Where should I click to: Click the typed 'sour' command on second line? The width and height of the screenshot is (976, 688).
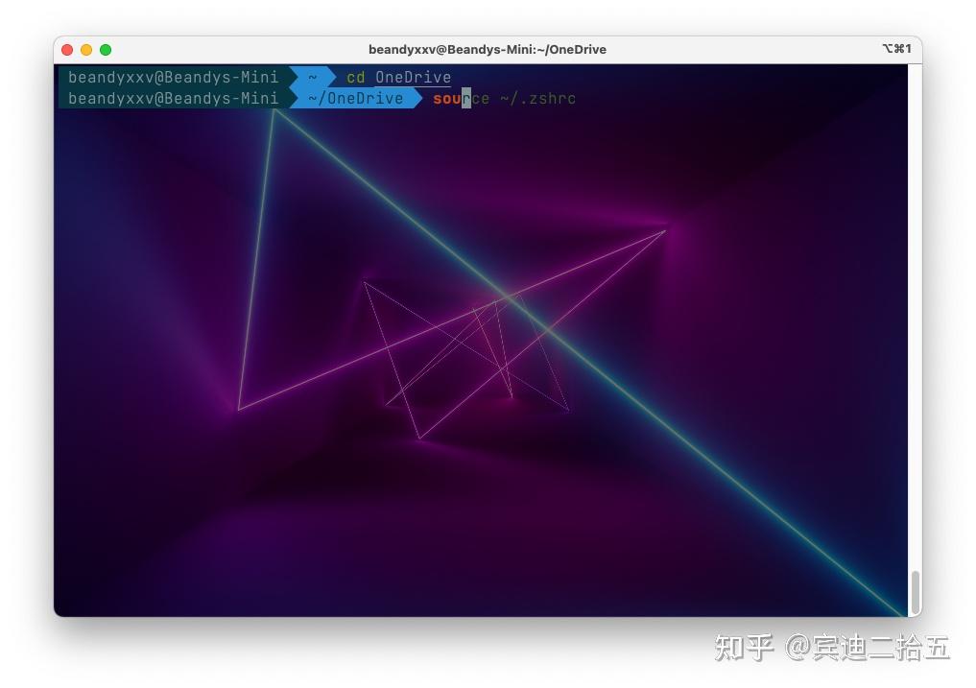452,99
